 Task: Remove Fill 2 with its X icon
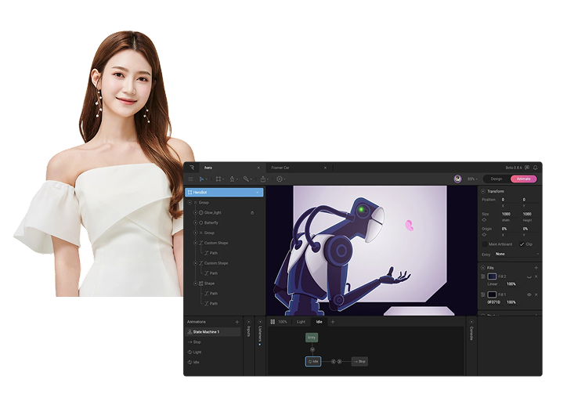tap(536, 276)
